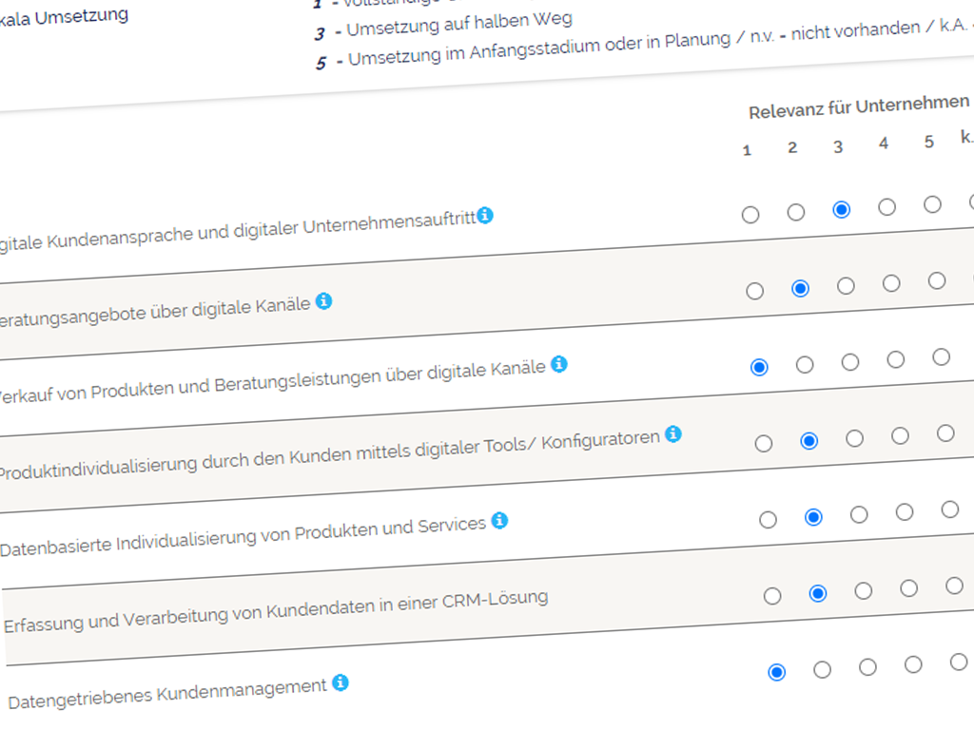Show info for 'Verkauf von Produkten und Beratungsleistungen'
Viewport: 974px width, 730px height.
[559, 364]
